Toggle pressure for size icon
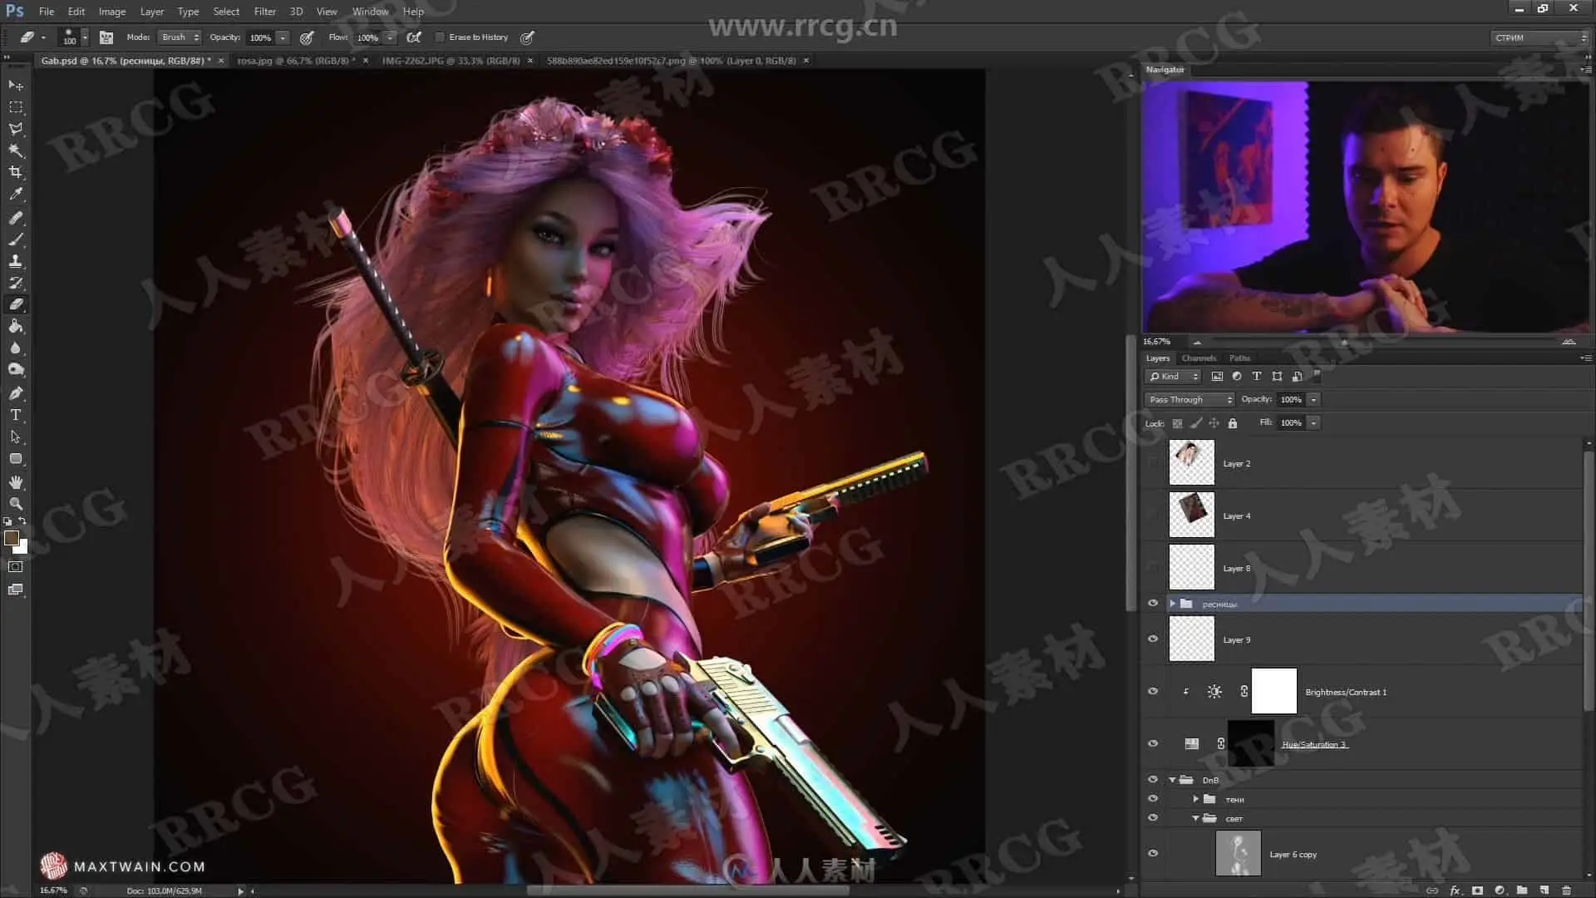The height and width of the screenshot is (898, 1596). point(527,37)
